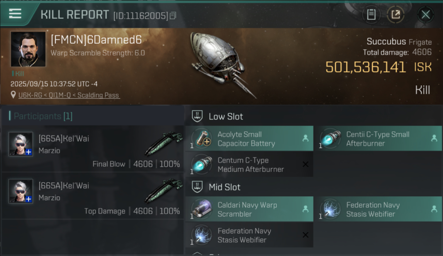Image resolution: width=443 pixels, height=256 pixels.
Task: Open the clipboard notes icon
Action: 371,14
